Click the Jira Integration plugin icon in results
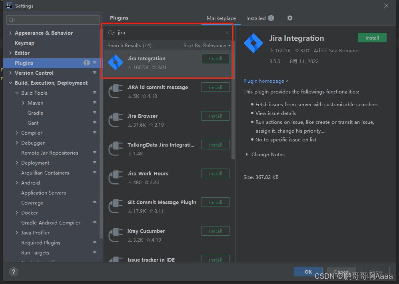 coord(116,62)
